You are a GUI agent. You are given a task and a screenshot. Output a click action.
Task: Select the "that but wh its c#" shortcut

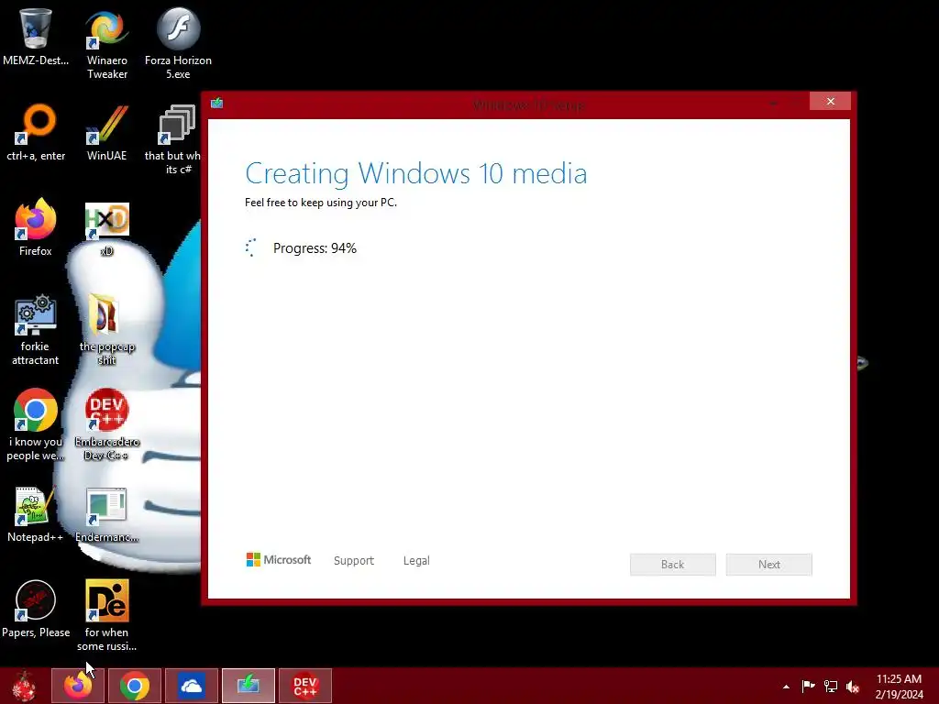[x=173, y=139]
